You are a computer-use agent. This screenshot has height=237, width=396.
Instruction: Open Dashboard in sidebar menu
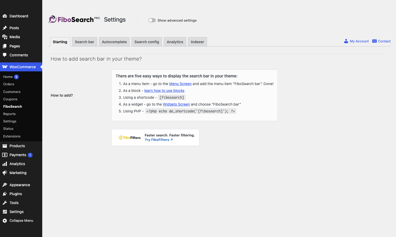(x=21, y=16)
